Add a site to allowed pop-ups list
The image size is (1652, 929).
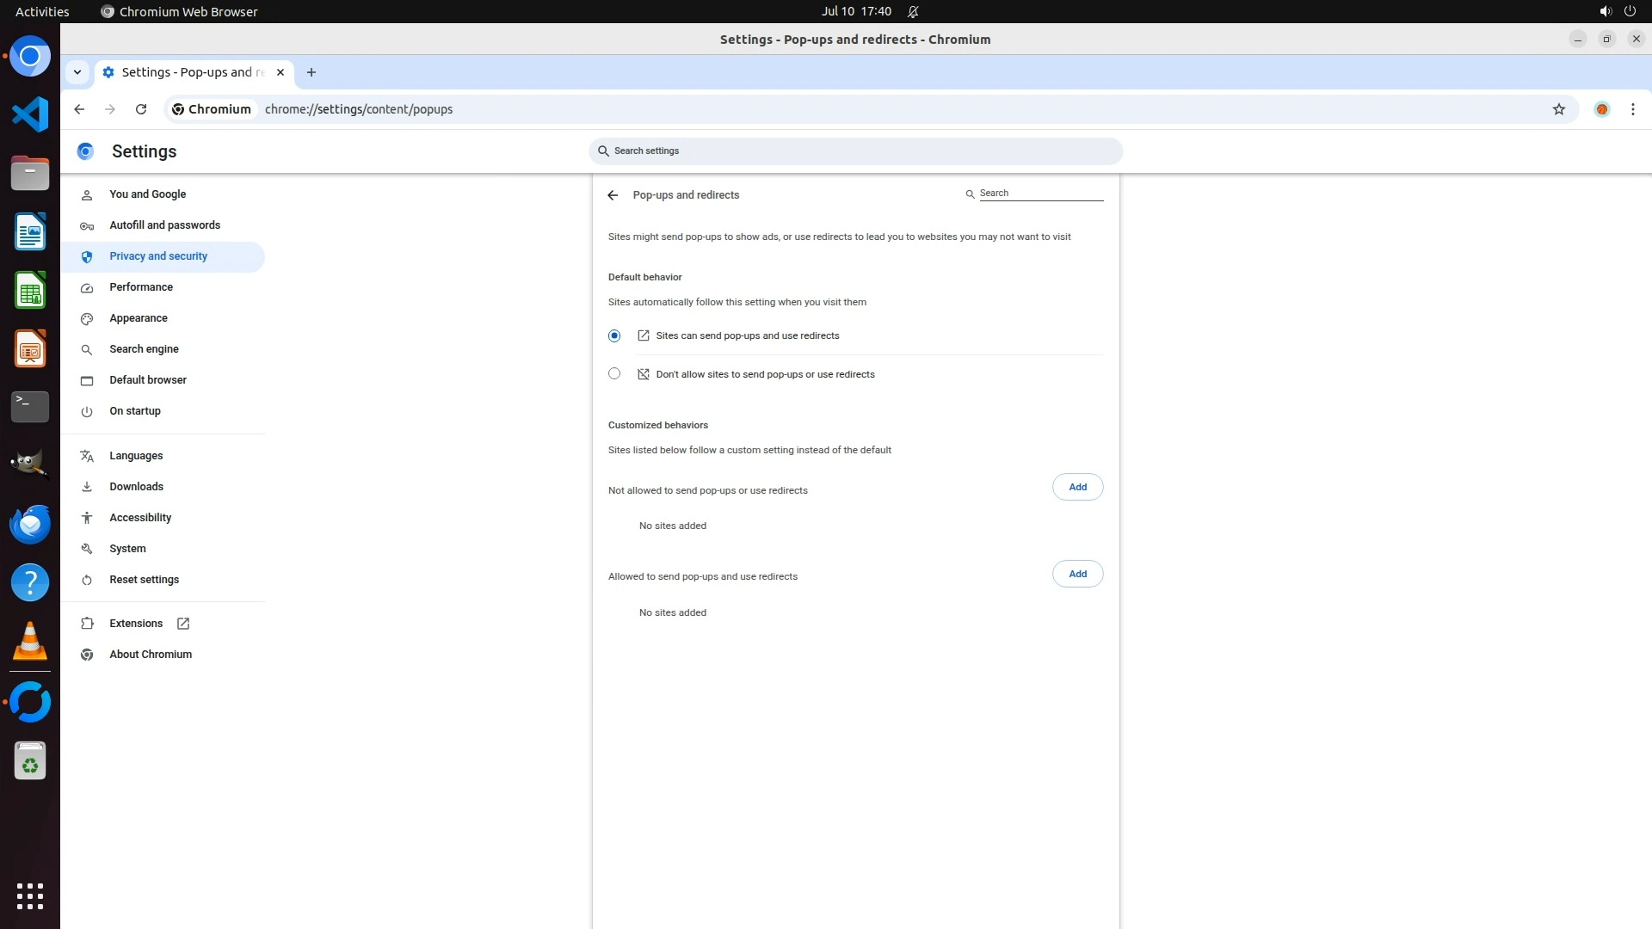(1077, 574)
